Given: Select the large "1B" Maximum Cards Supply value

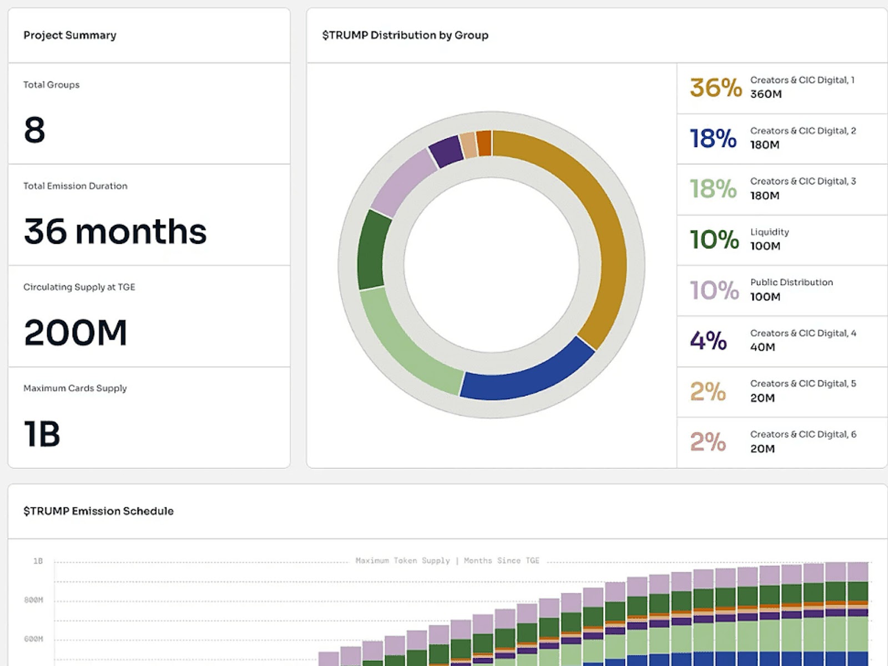Looking at the screenshot, I should coord(42,434).
